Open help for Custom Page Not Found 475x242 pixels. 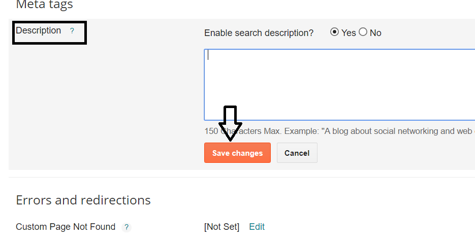click(x=126, y=227)
